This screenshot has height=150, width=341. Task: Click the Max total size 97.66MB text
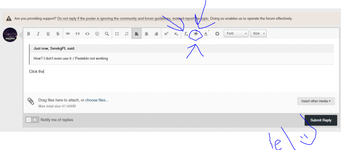pyautogui.click(x=57, y=106)
